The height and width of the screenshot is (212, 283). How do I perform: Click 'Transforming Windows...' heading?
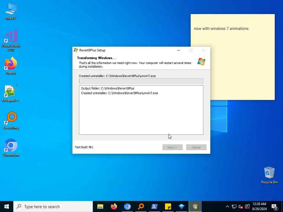[96, 58]
